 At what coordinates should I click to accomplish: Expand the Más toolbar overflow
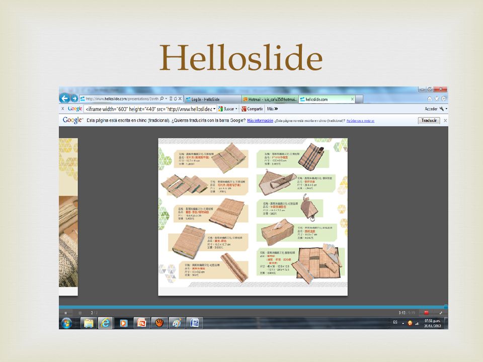pos(272,109)
